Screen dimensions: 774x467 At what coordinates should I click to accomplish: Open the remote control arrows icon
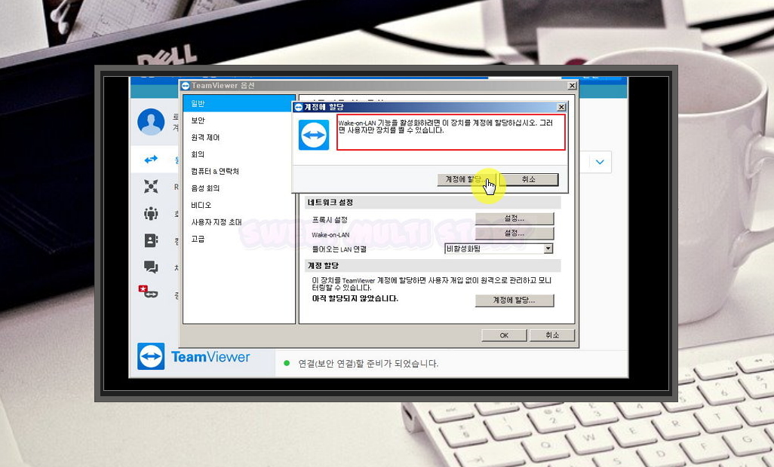coord(151,159)
